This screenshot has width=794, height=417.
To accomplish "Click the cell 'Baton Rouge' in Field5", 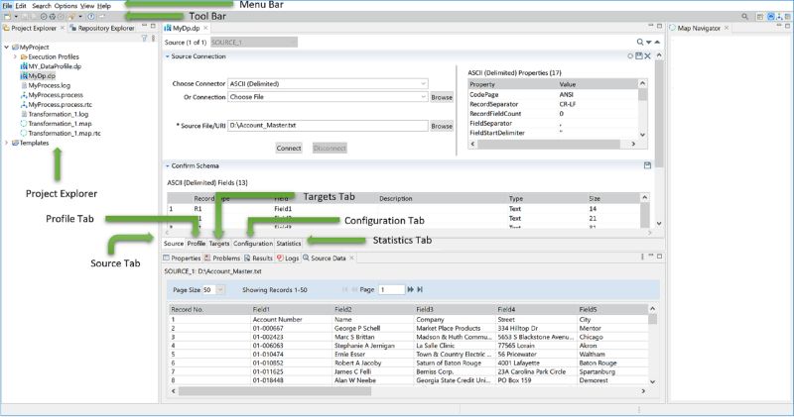I will coord(598,363).
